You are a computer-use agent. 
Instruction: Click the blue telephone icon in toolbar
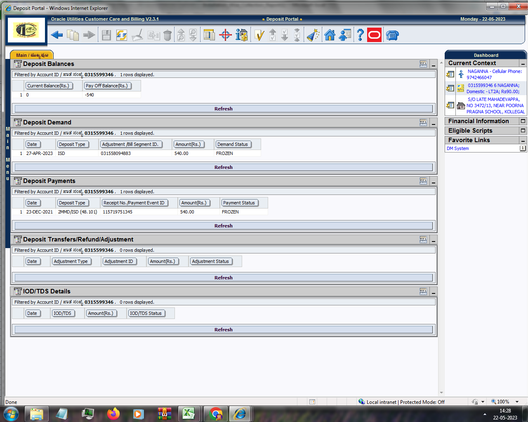coord(392,35)
